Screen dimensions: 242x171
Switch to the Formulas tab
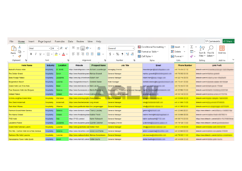click(x=59, y=41)
